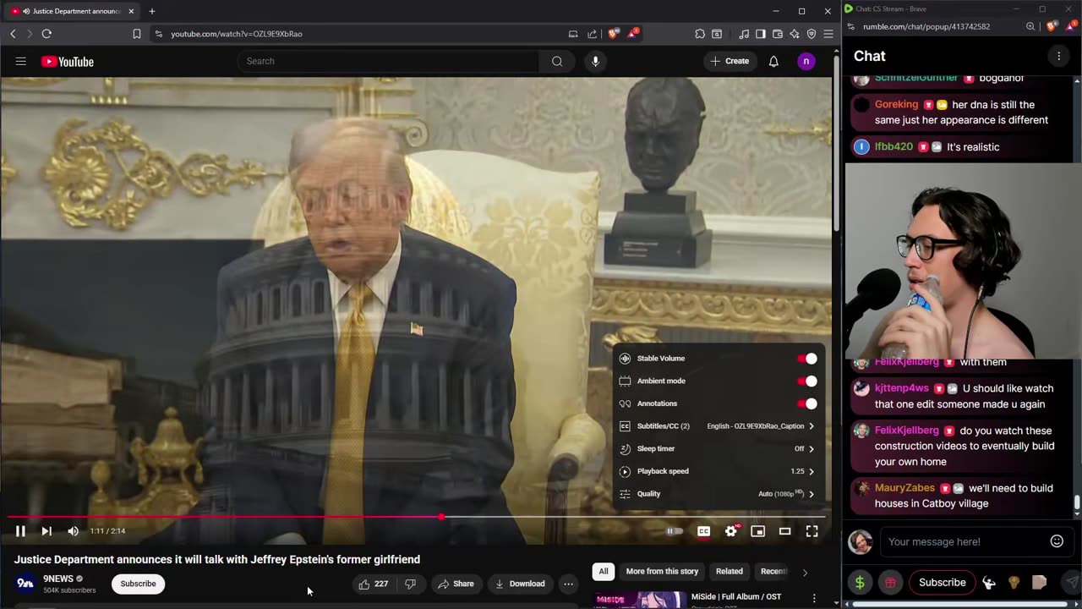Mute the video volume
This screenshot has height=609, width=1082.
(73, 531)
